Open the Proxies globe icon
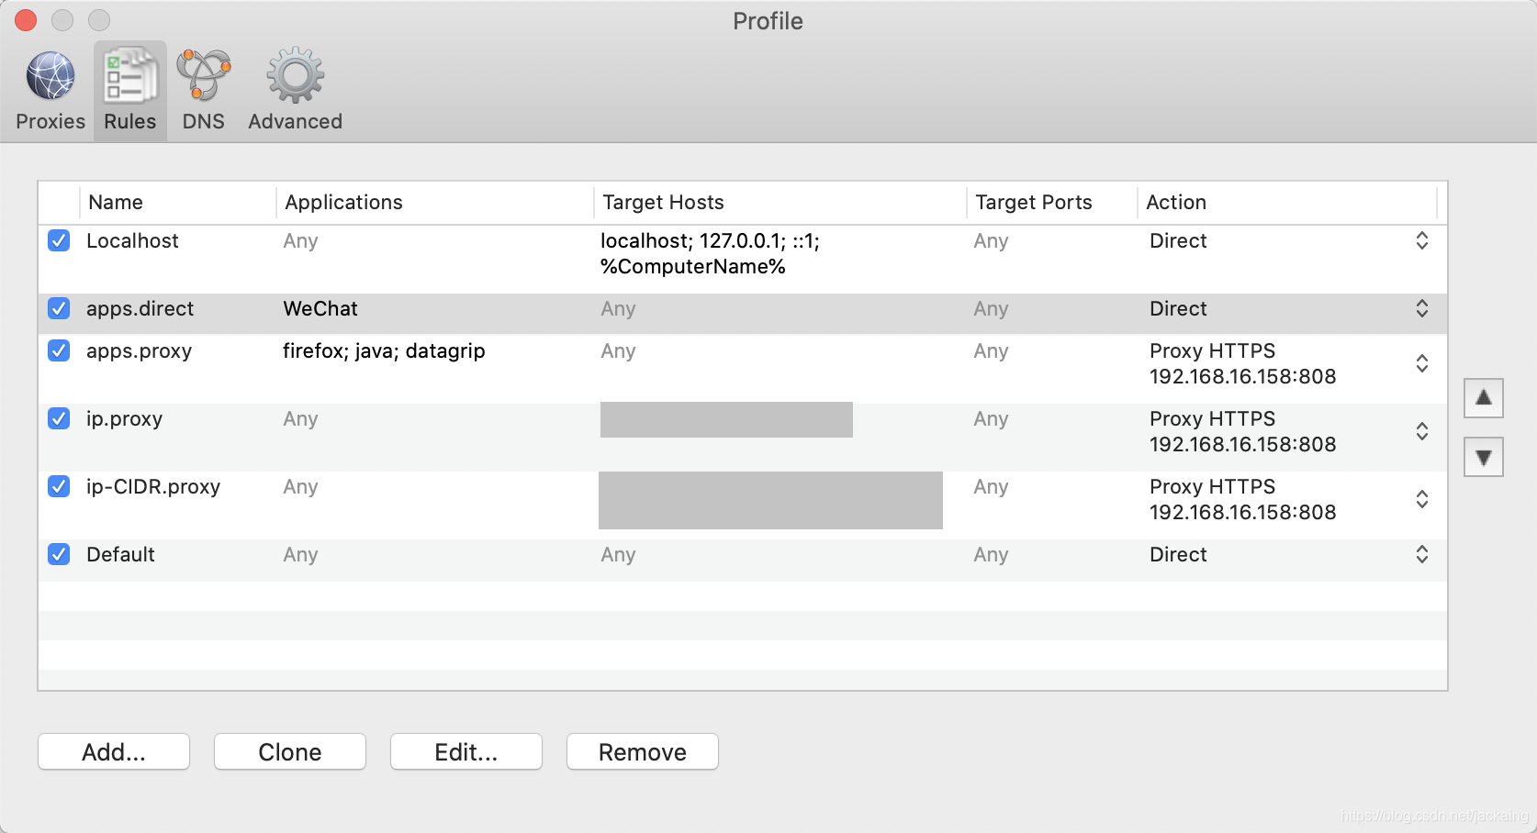 (x=50, y=76)
